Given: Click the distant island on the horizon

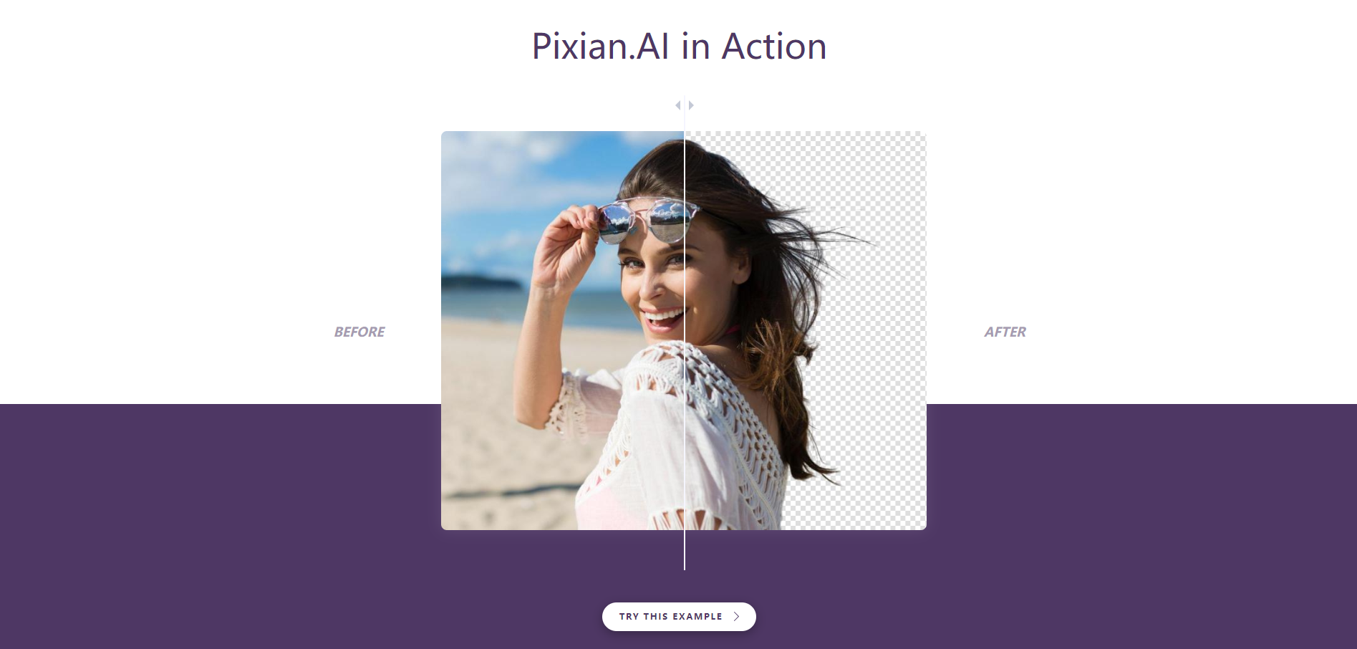Looking at the screenshot, I should tap(480, 282).
